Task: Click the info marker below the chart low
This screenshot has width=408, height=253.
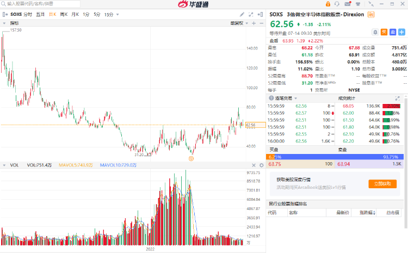Action: (191, 158)
